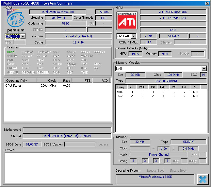Click the GPU Memory clock 99.8 field
The height and width of the screenshot is (187, 211).
coord(165,54)
